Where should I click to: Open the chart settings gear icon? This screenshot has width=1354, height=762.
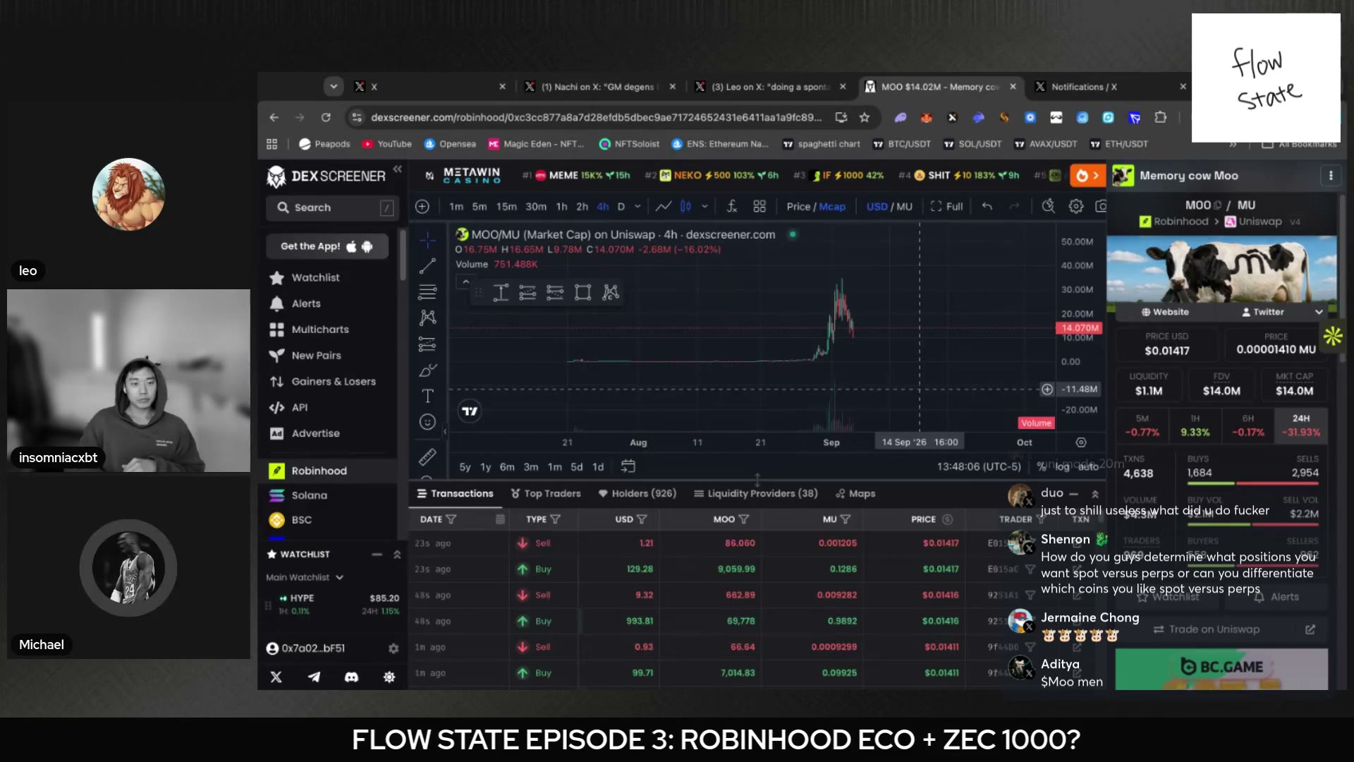tap(1075, 206)
